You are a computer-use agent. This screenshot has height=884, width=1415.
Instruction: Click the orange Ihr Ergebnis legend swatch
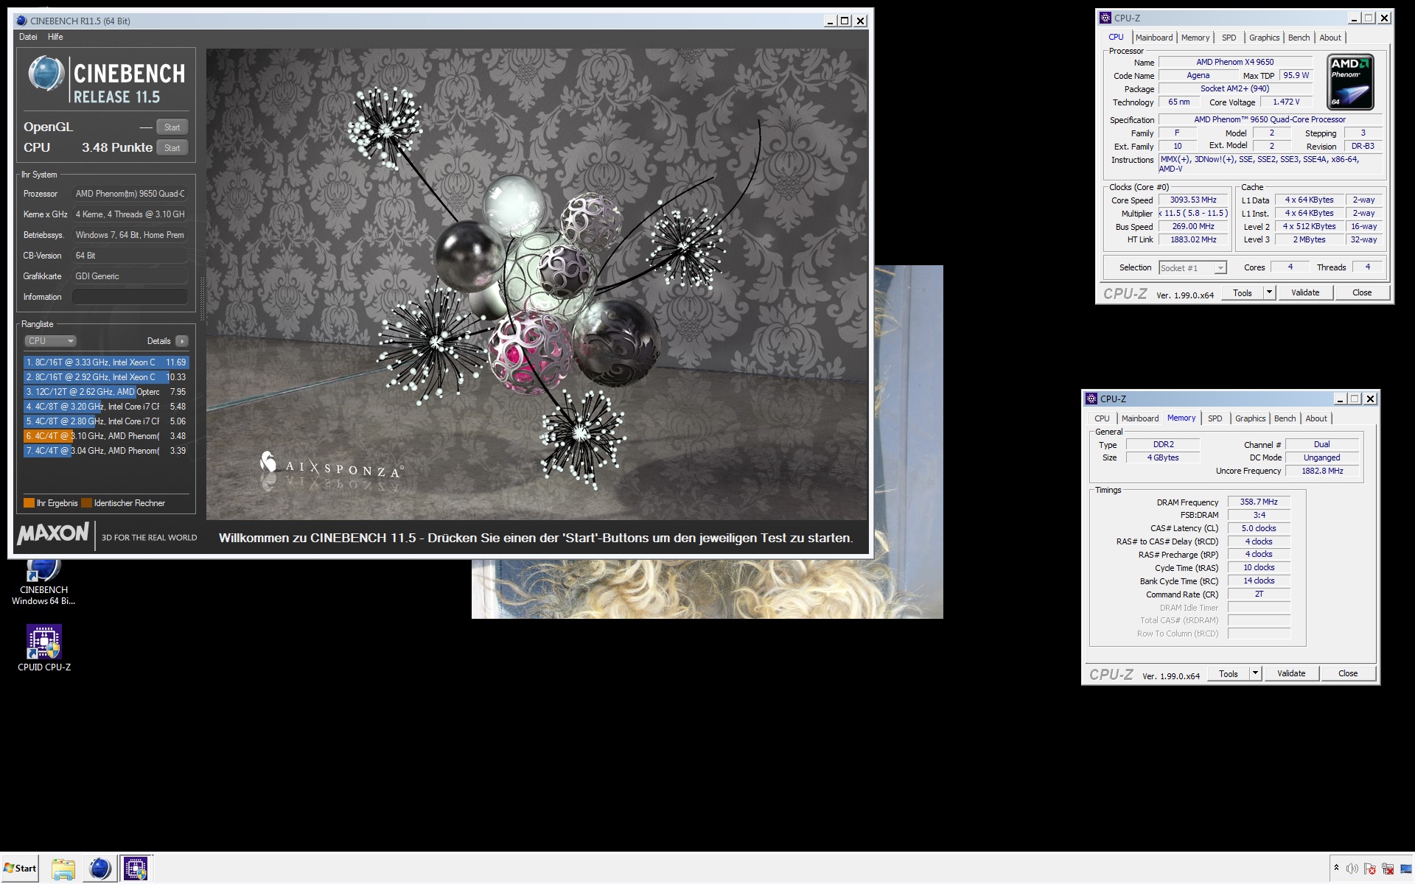(29, 503)
